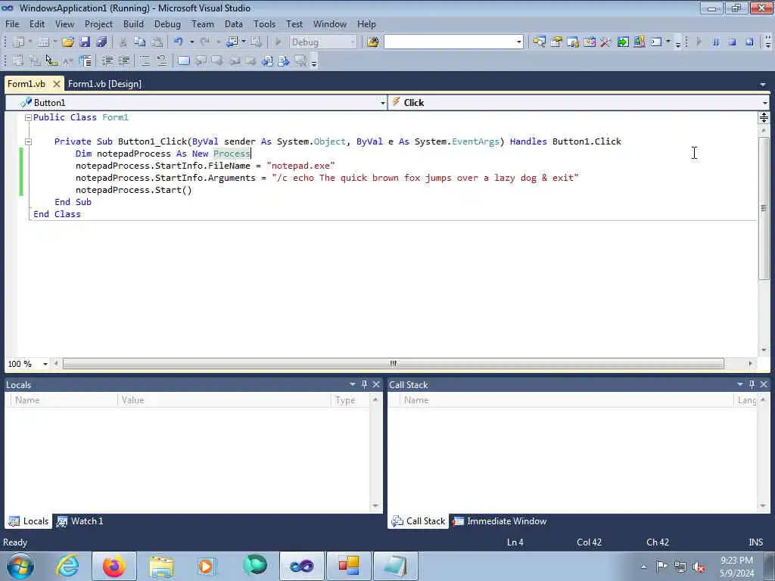Open the Command Window icon dropdown arrow
Image resolution: width=775 pixels, height=581 pixels.
click(x=668, y=42)
